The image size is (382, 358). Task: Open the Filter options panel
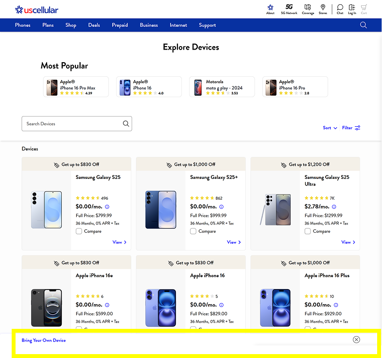351,128
